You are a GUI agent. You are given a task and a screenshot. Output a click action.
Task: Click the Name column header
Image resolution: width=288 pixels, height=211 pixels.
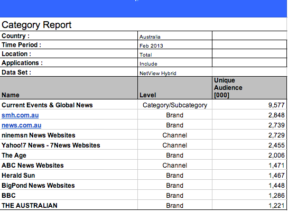69,88
